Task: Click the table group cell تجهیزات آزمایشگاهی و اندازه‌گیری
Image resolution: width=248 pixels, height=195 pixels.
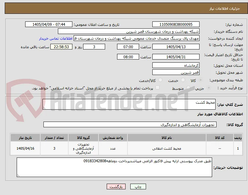Action: click(x=83, y=148)
